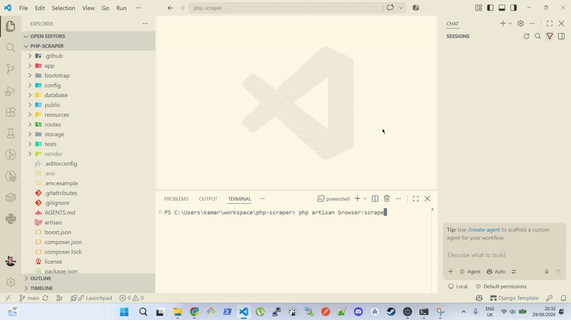The height and width of the screenshot is (320, 571).
Task: Open notifications bell in status bar
Action: point(563,298)
